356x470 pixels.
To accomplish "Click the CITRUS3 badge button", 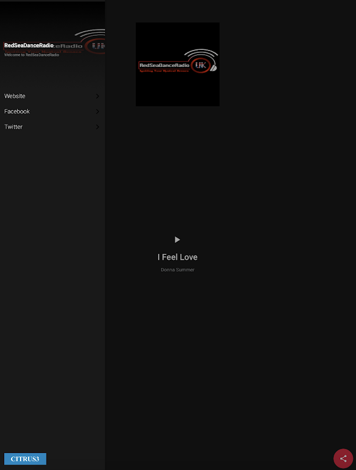I will coord(25,459).
